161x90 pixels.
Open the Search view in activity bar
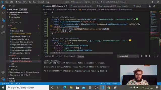(3, 13)
